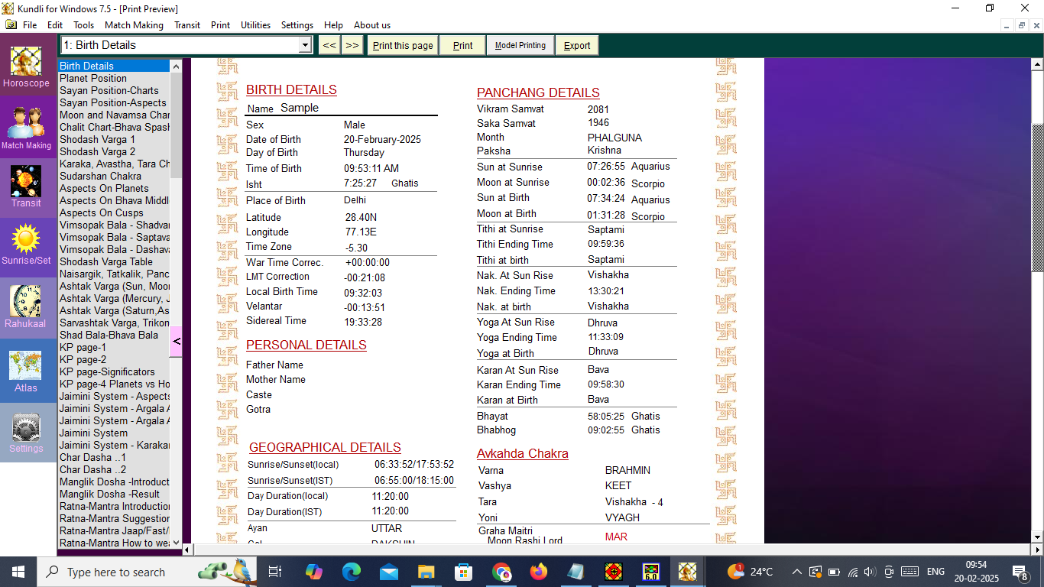Click the Export button
Screen dimensions: 1044x587
point(577,45)
